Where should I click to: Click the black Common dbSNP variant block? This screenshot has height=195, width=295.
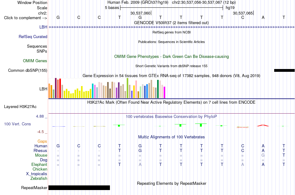pos(284,71)
